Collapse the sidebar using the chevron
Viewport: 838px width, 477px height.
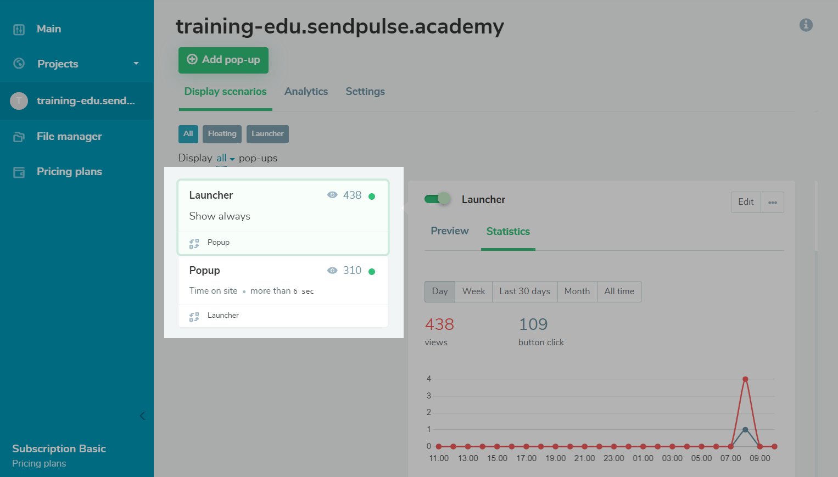pos(142,416)
